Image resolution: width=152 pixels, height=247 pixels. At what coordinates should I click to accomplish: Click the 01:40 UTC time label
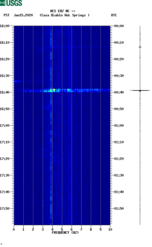(119, 192)
